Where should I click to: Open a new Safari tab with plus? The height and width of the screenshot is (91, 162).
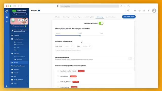pos(125,6)
